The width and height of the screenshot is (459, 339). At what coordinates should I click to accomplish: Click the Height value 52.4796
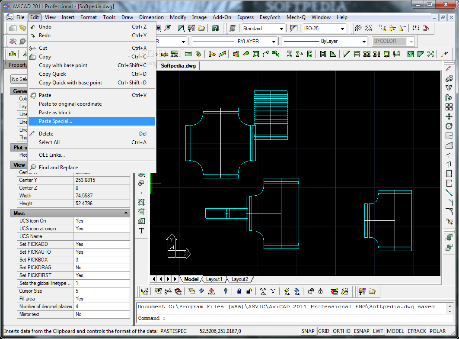101,203
